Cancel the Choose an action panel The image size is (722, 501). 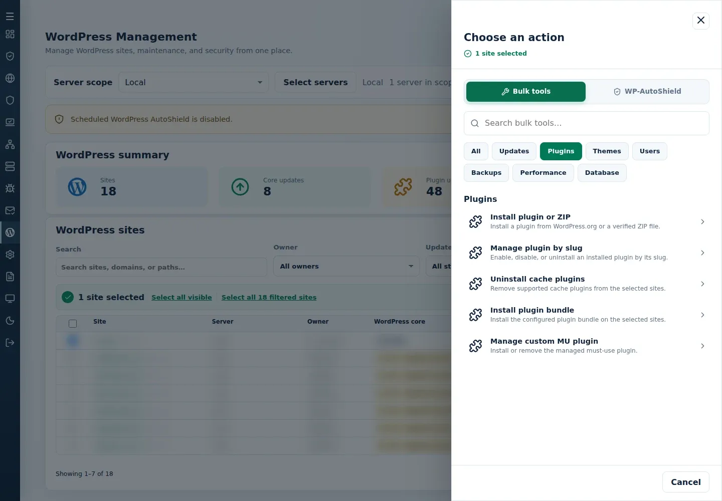pos(686,482)
